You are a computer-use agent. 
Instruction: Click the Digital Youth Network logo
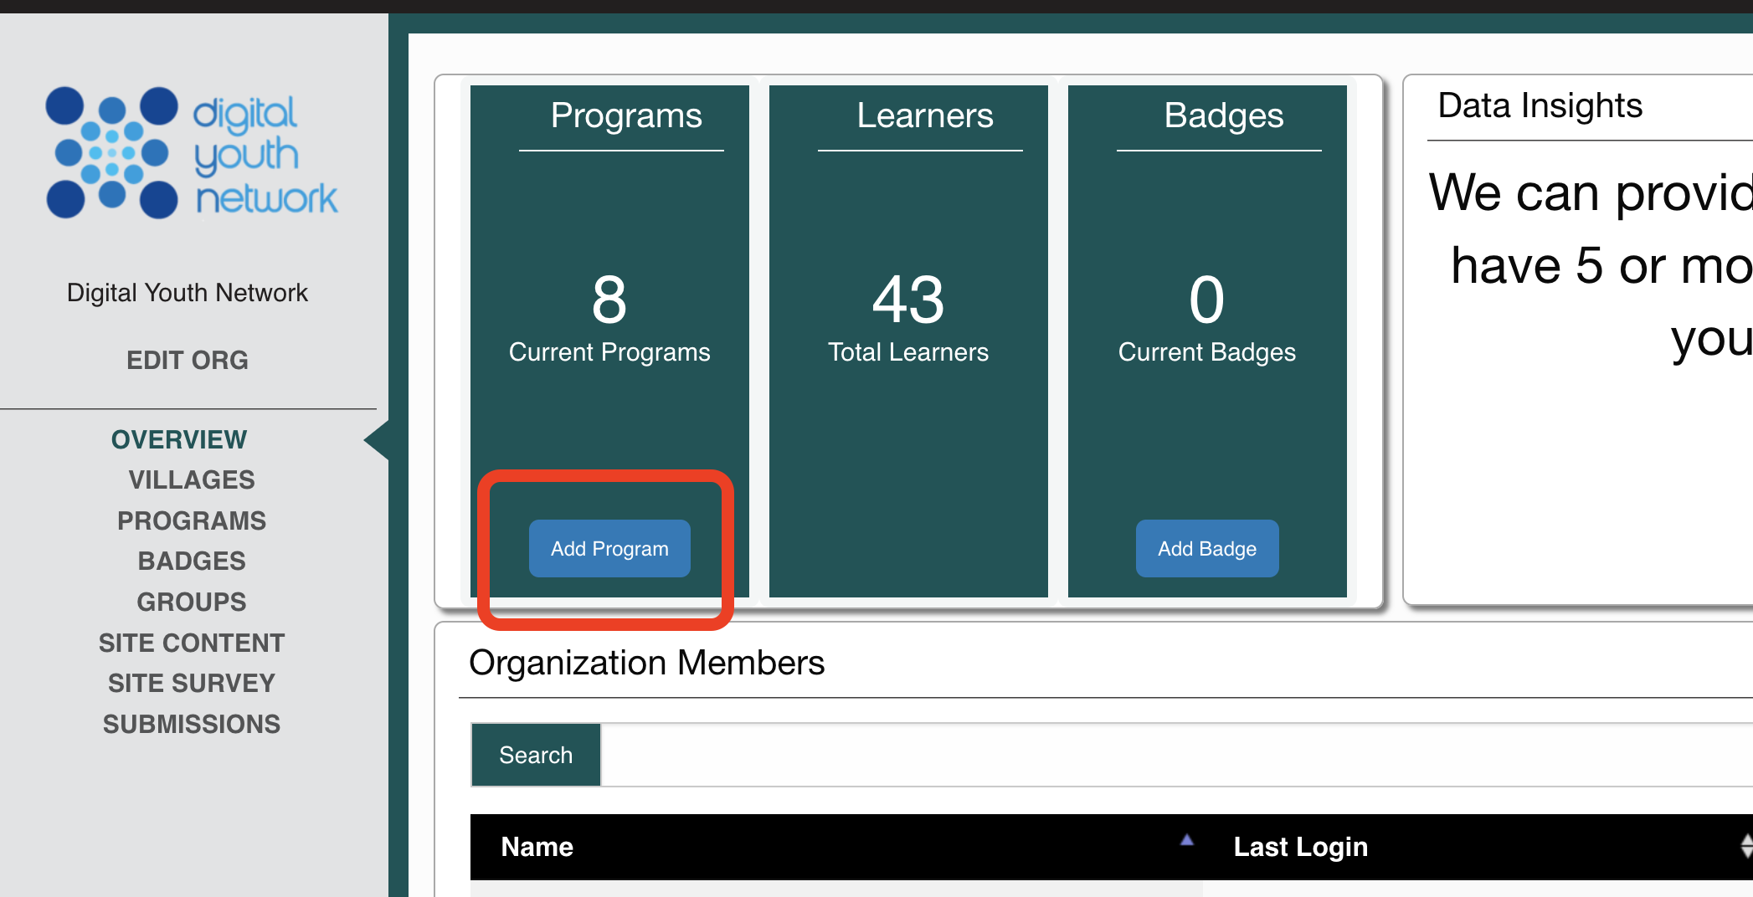[x=192, y=152]
